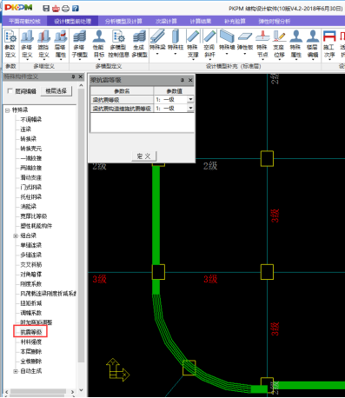Select 两端铰接 in tree
345x398 pixels.
[31, 168]
